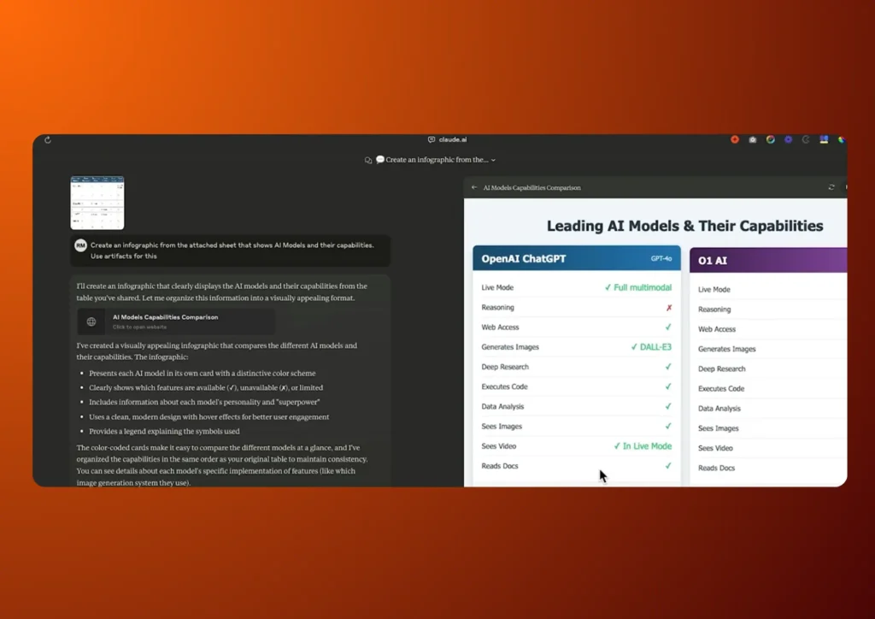Click the claude.ai address bar
The height and width of the screenshot is (619, 875).
pyautogui.click(x=447, y=139)
